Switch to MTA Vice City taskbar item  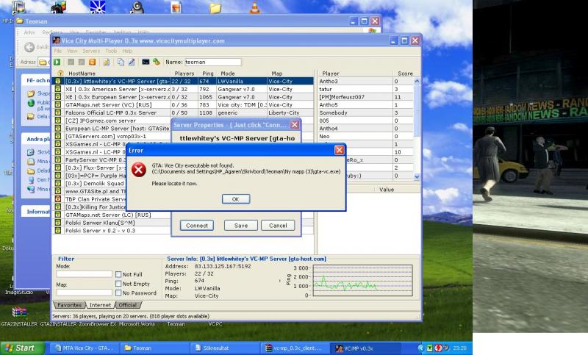(84, 348)
